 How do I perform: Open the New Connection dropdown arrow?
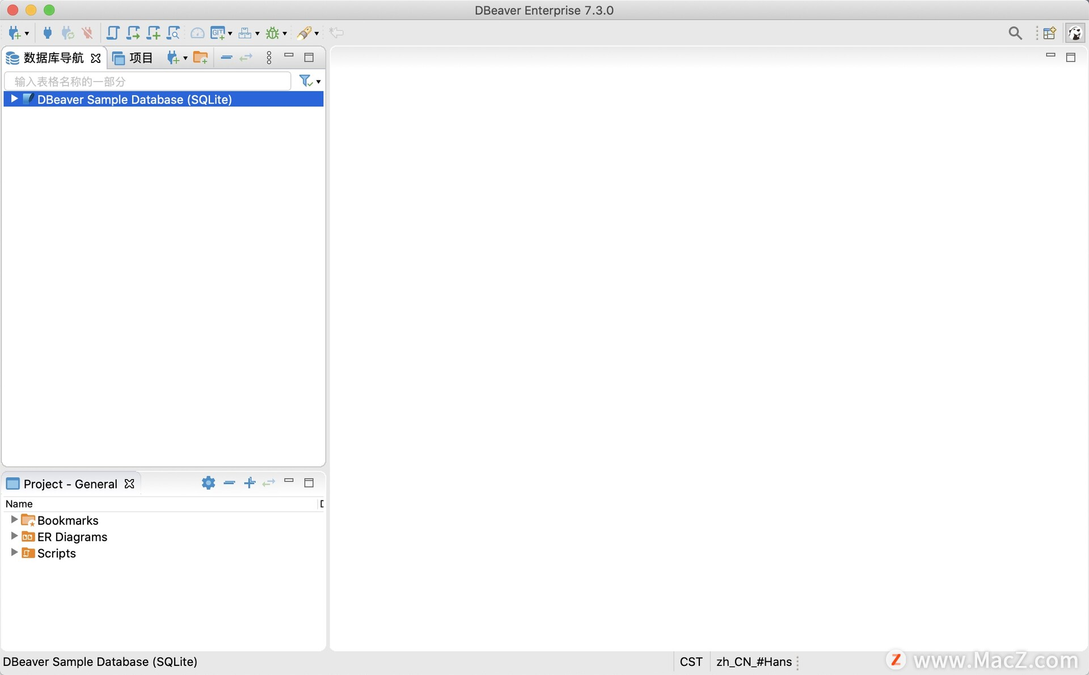pyautogui.click(x=27, y=33)
